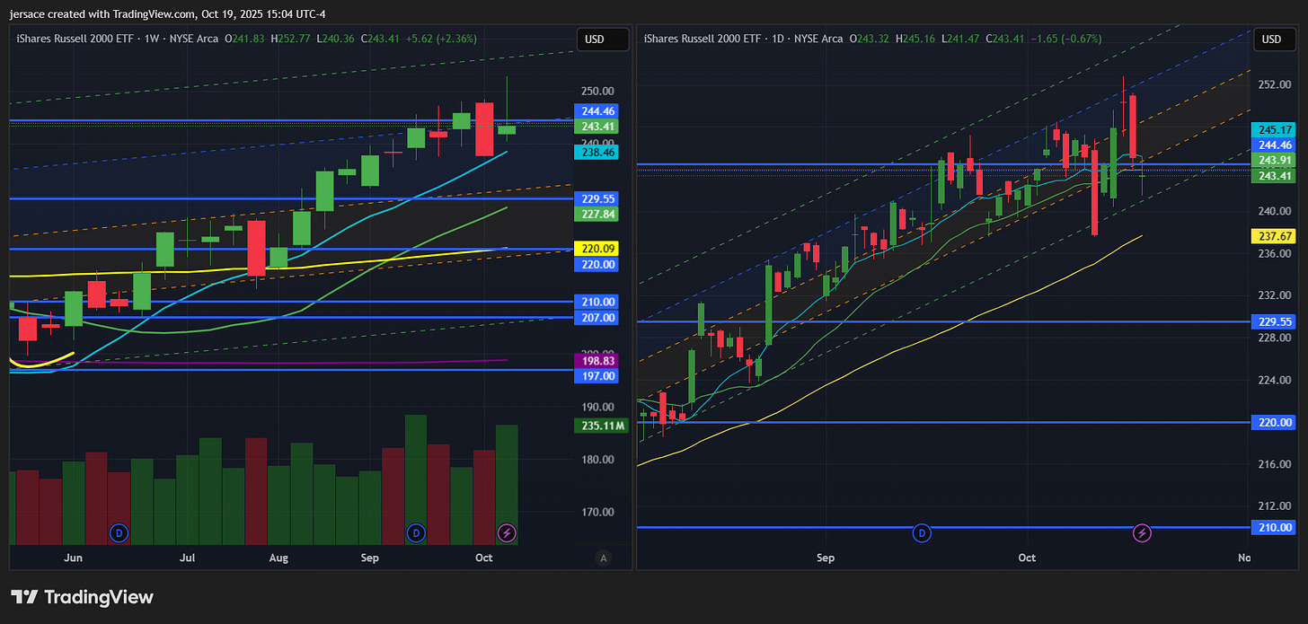Click the 210.00 level label on daily chart
This screenshot has width=1308, height=624.
tap(1276, 527)
